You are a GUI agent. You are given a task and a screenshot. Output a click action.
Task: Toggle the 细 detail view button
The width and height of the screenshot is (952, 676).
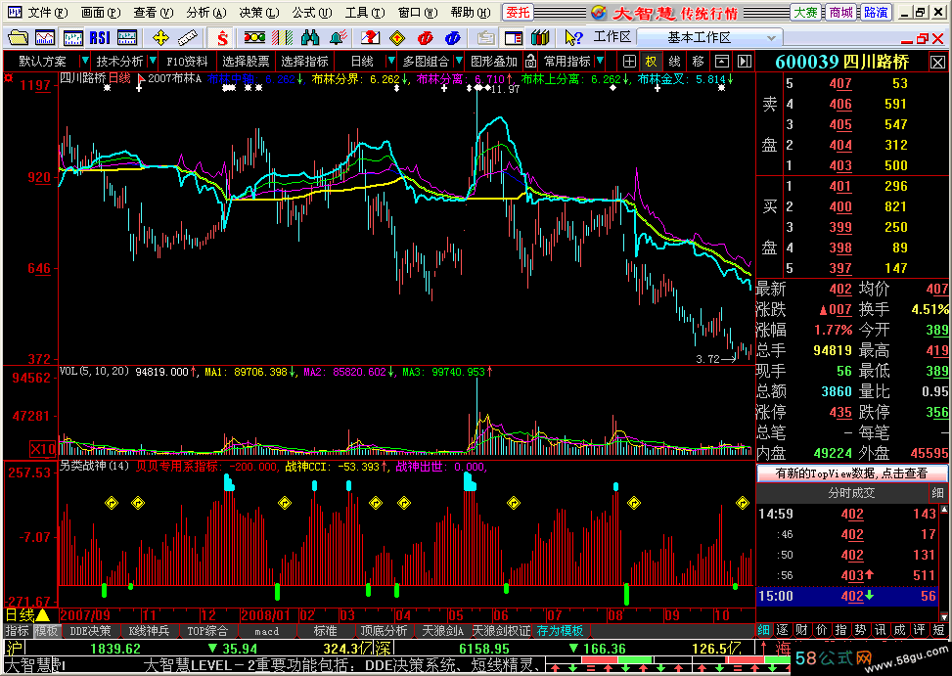point(763,630)
